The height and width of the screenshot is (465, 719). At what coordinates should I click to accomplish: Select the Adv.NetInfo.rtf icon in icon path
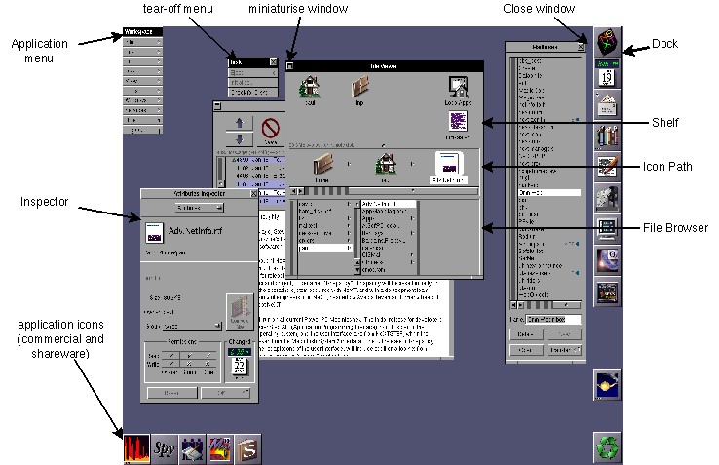[448, 168]
